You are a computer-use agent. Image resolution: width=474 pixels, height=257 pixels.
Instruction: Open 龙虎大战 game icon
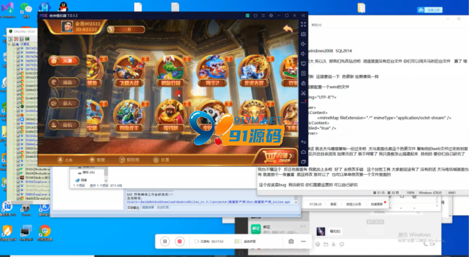pyautogui.click(x=254, y=71)
